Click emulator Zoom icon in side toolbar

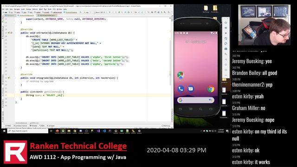click(x=226, y=54)
